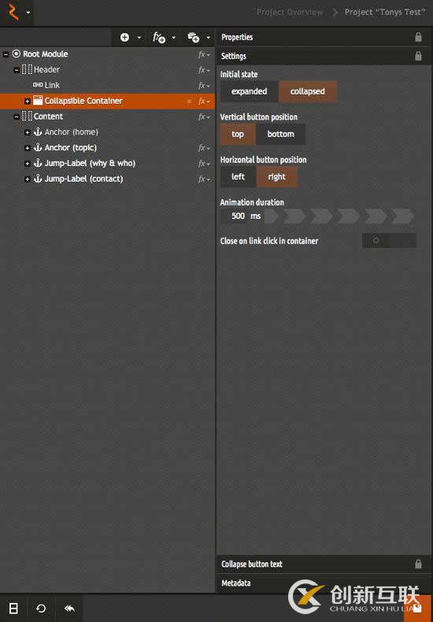Viewport: 433px width, 622px height.
Task: Set vertical button position to bottom
Action: pos(281,134)
